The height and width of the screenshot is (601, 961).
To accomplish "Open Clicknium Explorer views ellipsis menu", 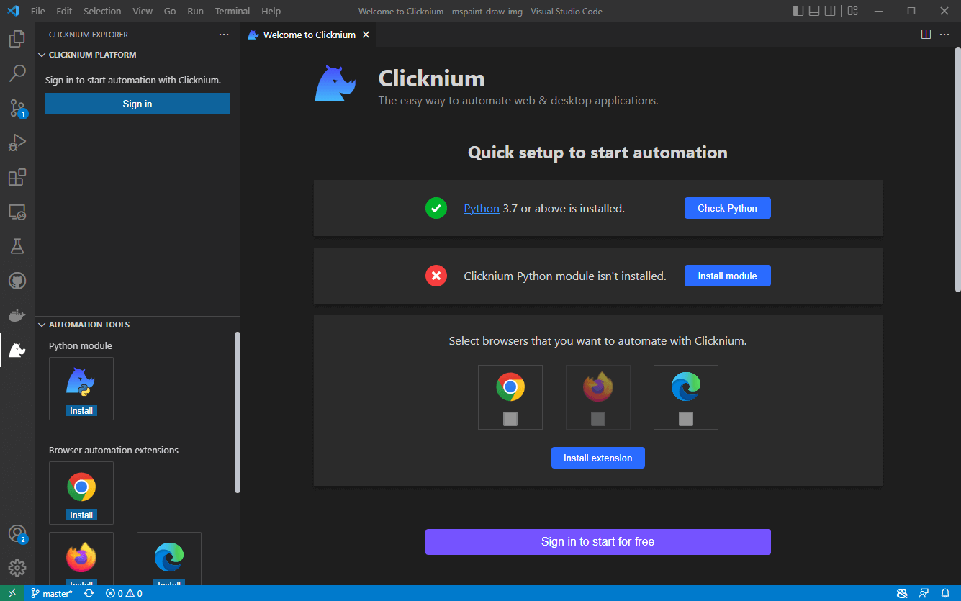I will coord(224,35).
